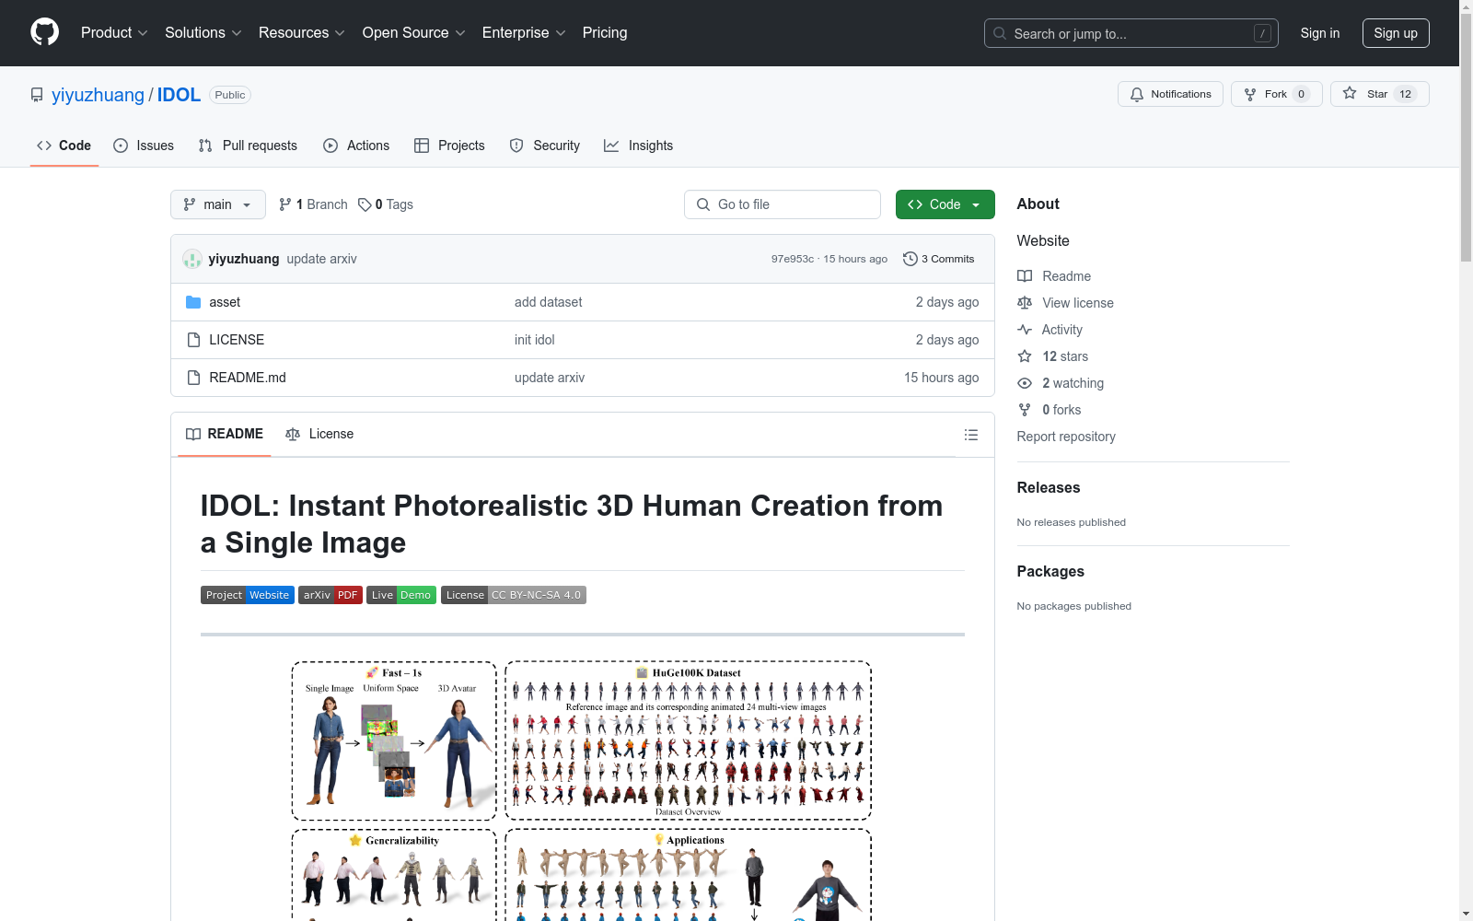Open the commit hash 97e953c link
Image resolution: width=1473 pixels, height=921 pixels.
[x=793, y=259]
